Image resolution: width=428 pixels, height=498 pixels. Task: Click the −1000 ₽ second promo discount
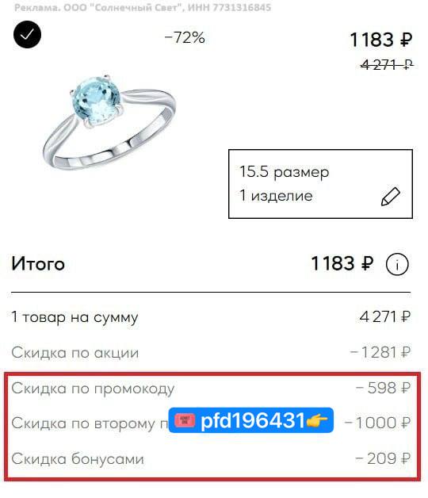coord(377,423)
